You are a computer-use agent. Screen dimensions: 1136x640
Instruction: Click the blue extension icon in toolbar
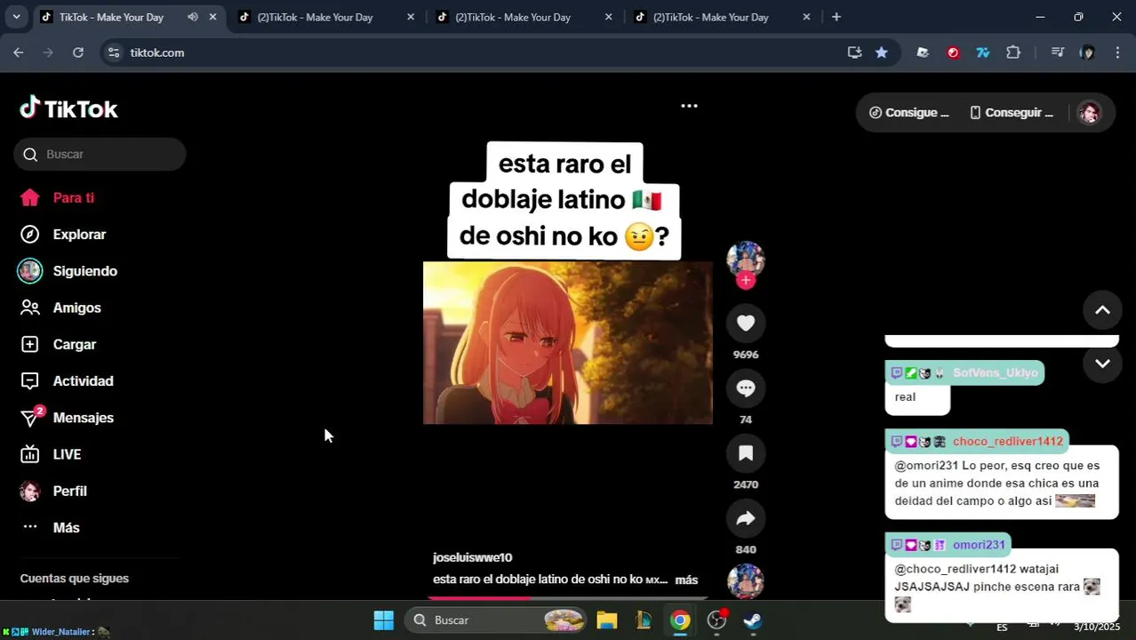point(983,52)
